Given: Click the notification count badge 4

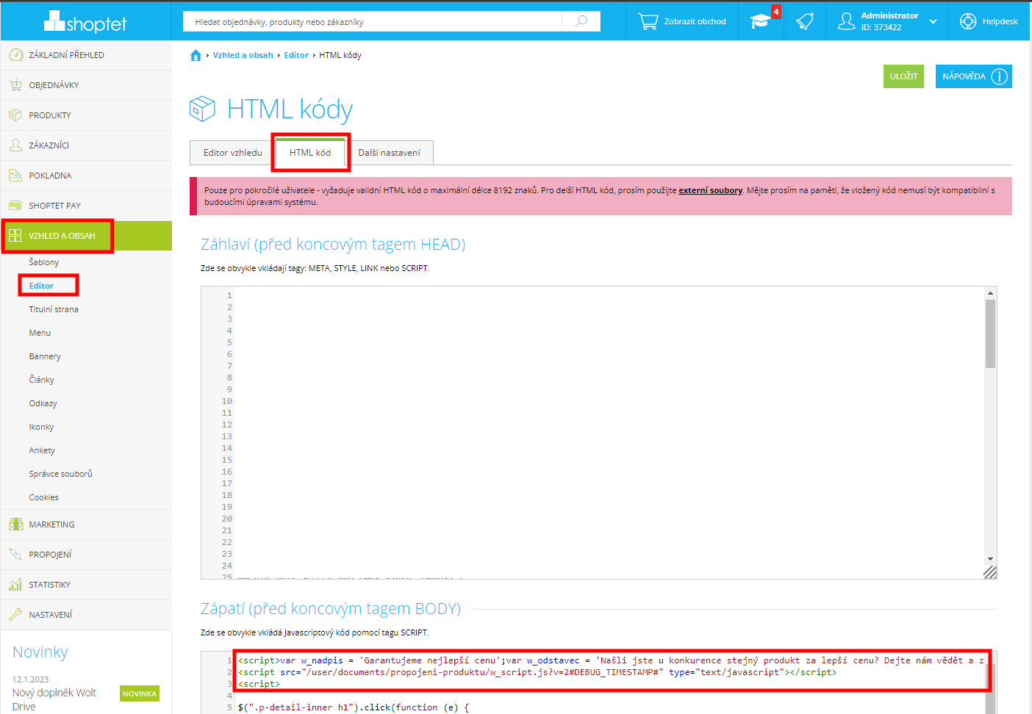Looking at the screenshot, I should pos(776,12).
